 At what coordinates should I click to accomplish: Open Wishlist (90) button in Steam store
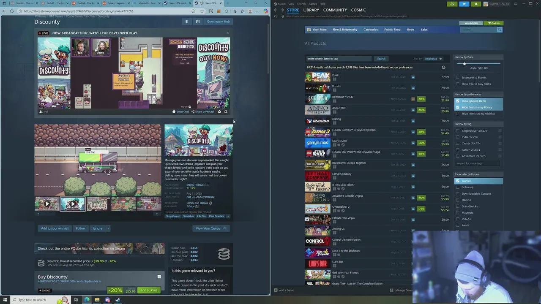(471, 23)
